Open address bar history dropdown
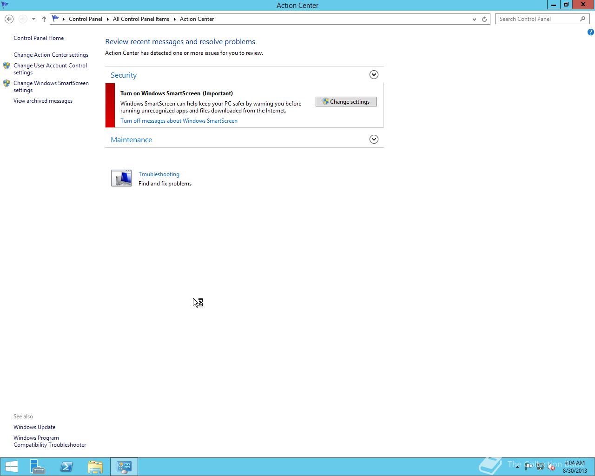 click(x=474, y=19)
